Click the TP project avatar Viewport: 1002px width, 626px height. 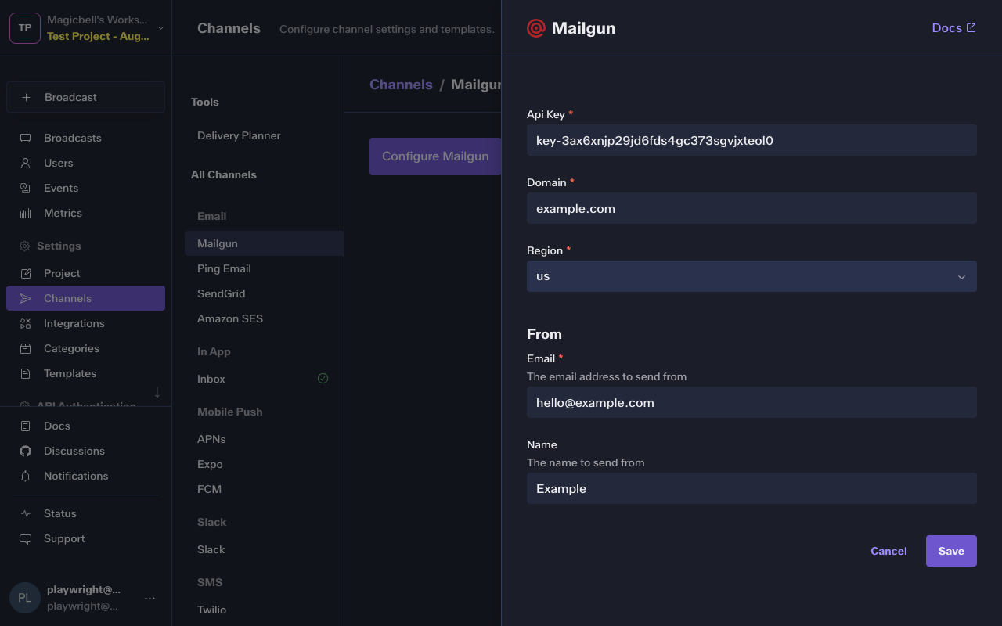pyautogui.click(x=25, y=28)
